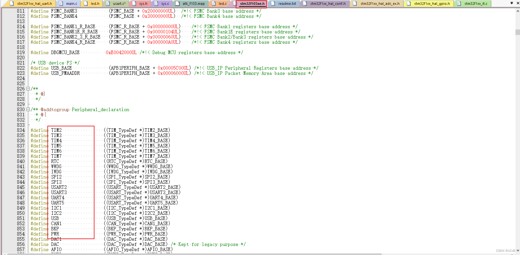The image size is (520, 255).
Task: Click the TIM3 define name
Action: 56,135
